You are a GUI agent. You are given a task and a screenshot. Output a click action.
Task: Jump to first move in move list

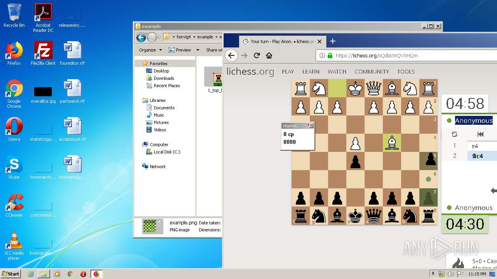coord(480,134)
